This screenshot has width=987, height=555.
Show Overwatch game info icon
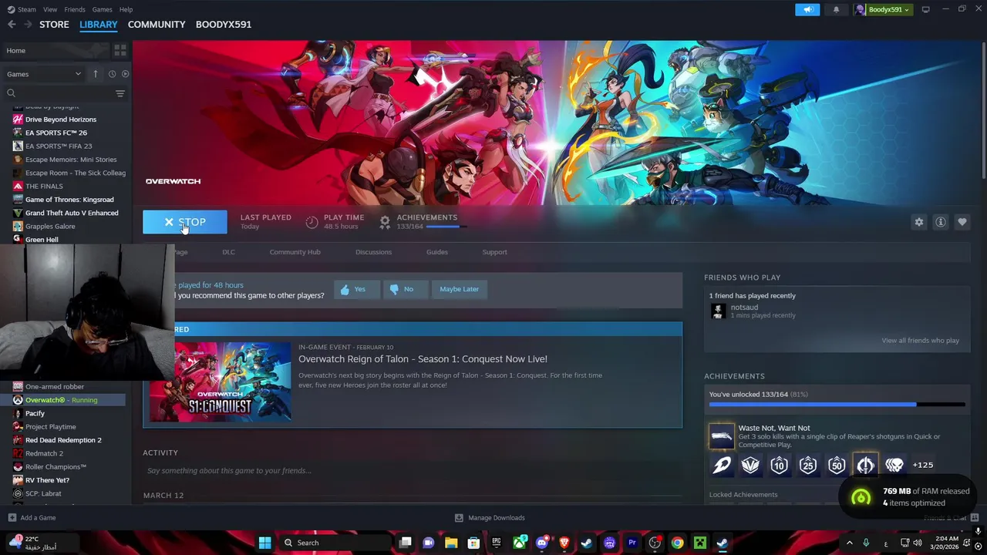click(940, 222)
